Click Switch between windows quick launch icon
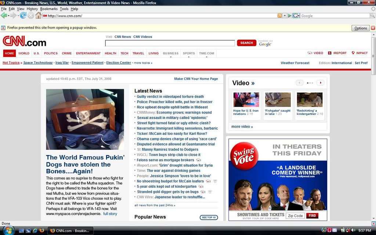Screen dimensions: 376x235 point(28,231)
